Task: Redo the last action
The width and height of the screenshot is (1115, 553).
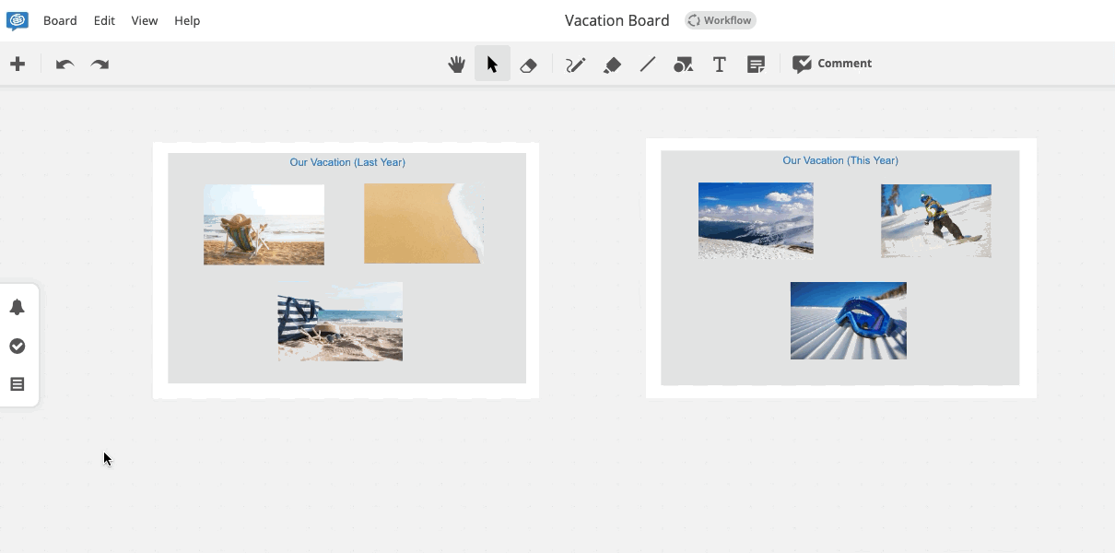Action: (x=99, y=64)
